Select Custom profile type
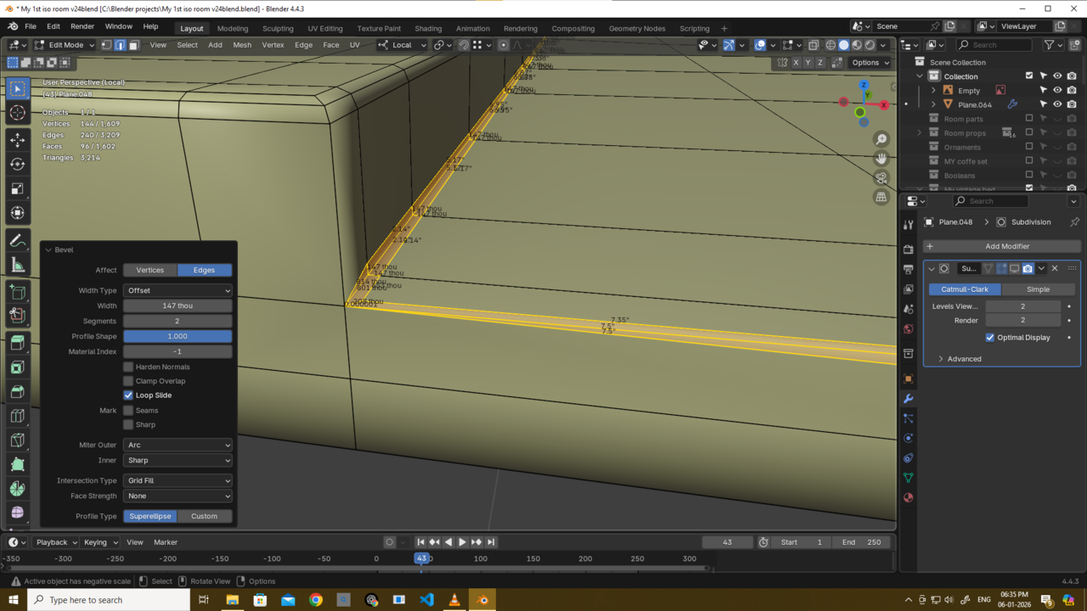 pyautogui.click(x=204, y=516)
